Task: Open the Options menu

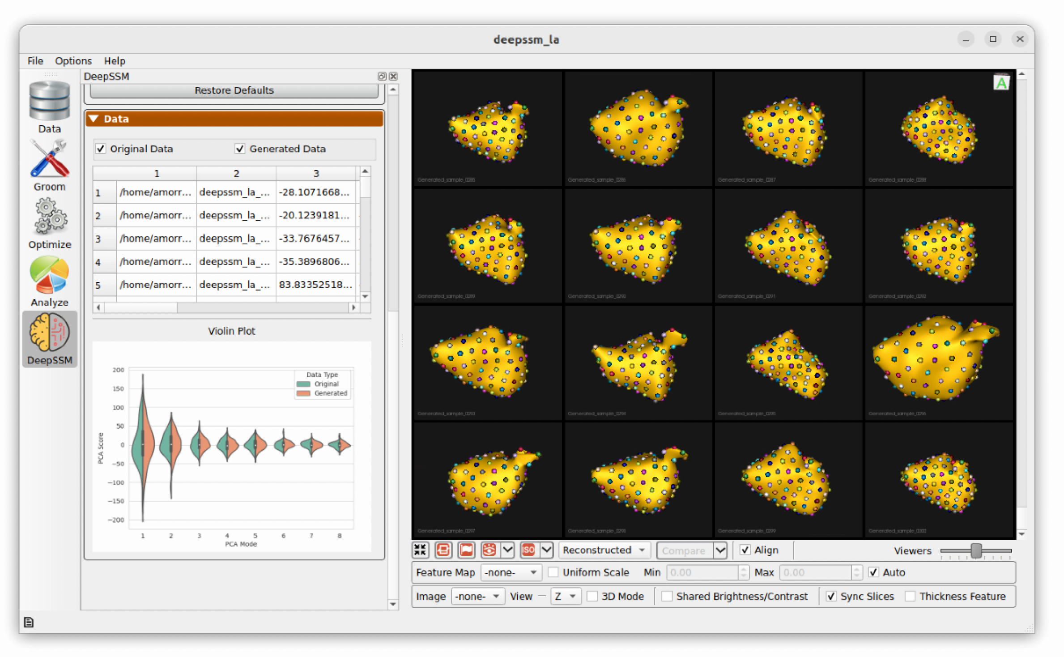Action: click(x=73, y=61)
